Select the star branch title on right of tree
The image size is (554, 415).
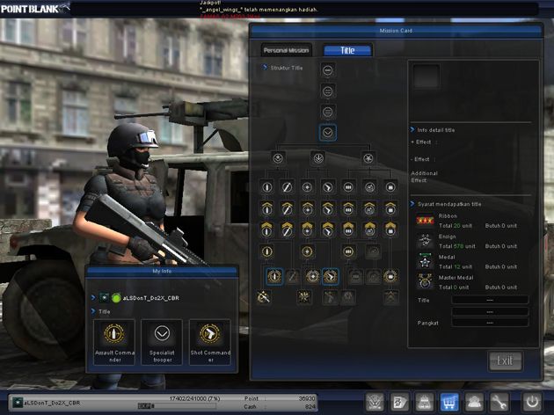click(368, 158)
